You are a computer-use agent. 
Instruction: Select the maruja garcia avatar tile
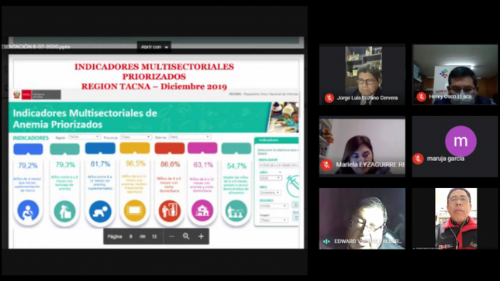[455, 146]
